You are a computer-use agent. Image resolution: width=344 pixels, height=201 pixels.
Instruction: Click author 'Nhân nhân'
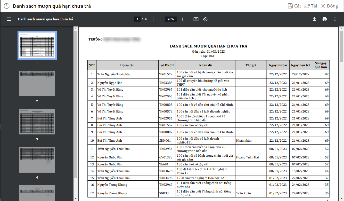[x=244, y=141]
